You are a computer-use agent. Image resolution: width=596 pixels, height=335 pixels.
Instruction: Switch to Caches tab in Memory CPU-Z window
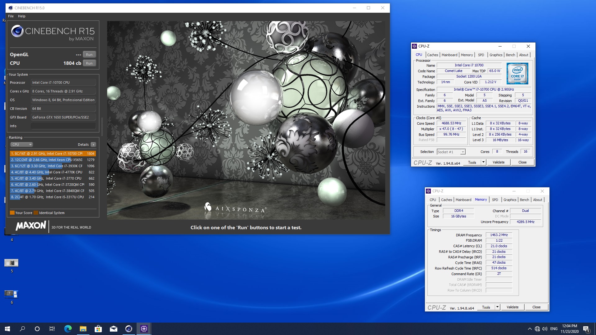tap(446, 200)
